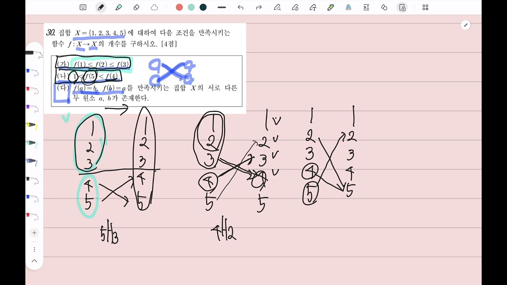Select the Highlighter tool
Viewport: 507px width, 285px height.
[118, 7]
